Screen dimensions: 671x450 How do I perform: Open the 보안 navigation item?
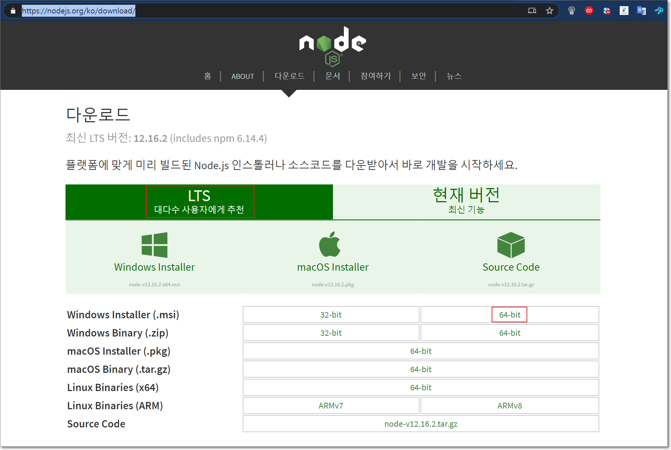pos(418,76)
